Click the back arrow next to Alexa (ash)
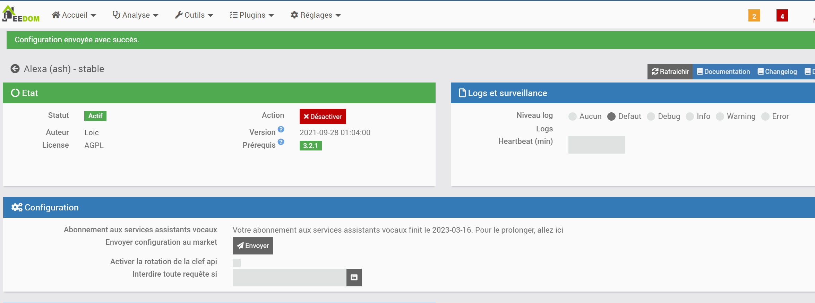Image resolution: width=815 pixels, height=303 pixels. click(15, 69)
